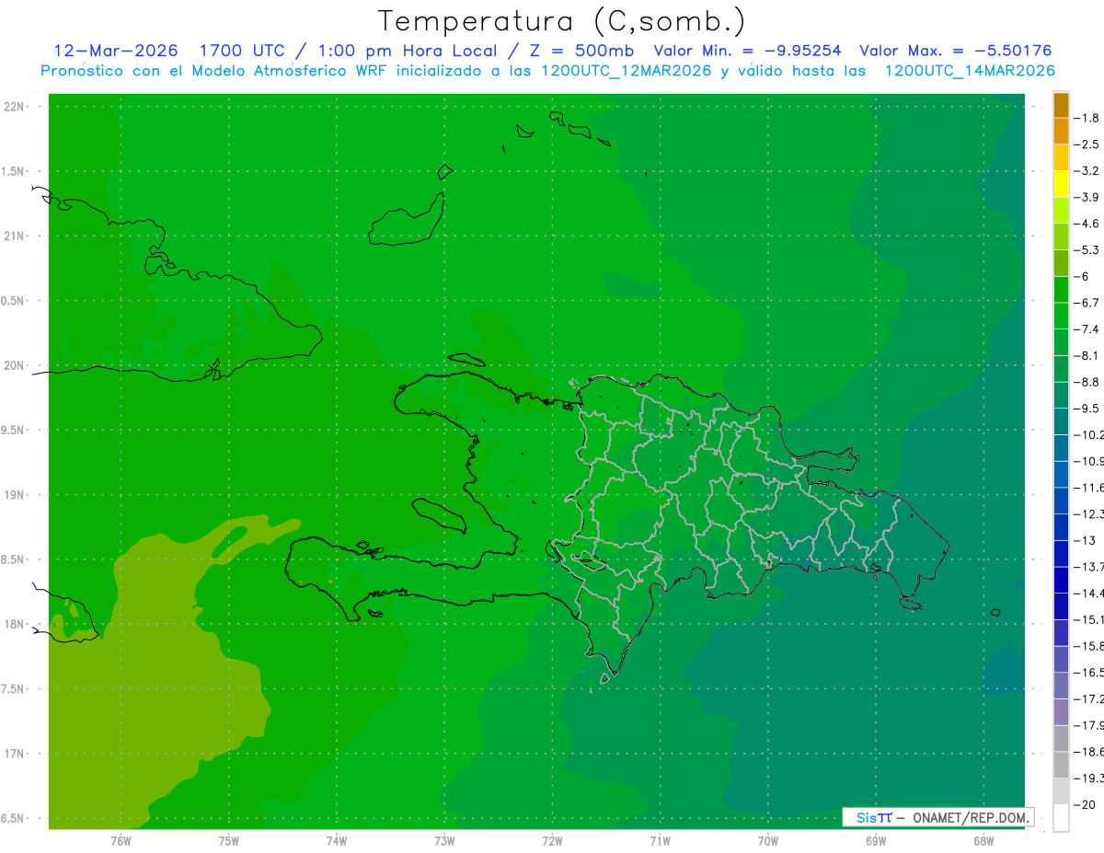1104x853 pixels.
Task: Click the "69W" longitude label
Action: [876, 840]
